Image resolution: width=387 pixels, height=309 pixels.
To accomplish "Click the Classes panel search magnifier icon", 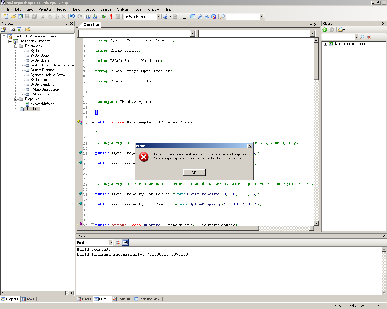I will 362,37.
